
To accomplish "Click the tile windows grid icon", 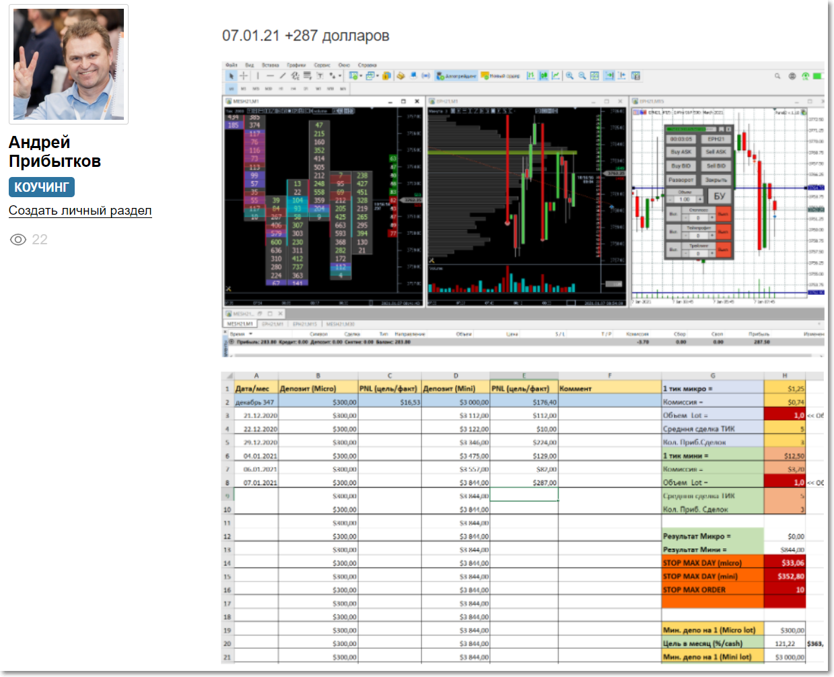I will pyautogui.click(x=594, y=76).
